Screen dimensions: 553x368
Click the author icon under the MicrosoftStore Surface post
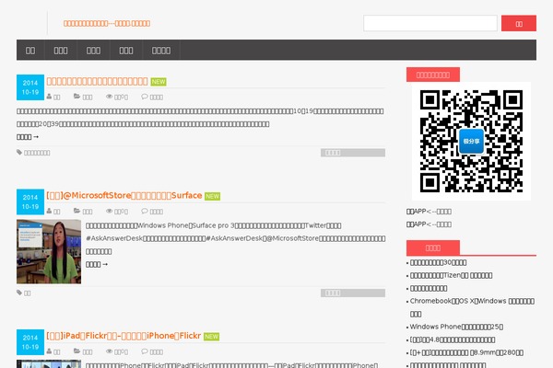pos(49,211)
